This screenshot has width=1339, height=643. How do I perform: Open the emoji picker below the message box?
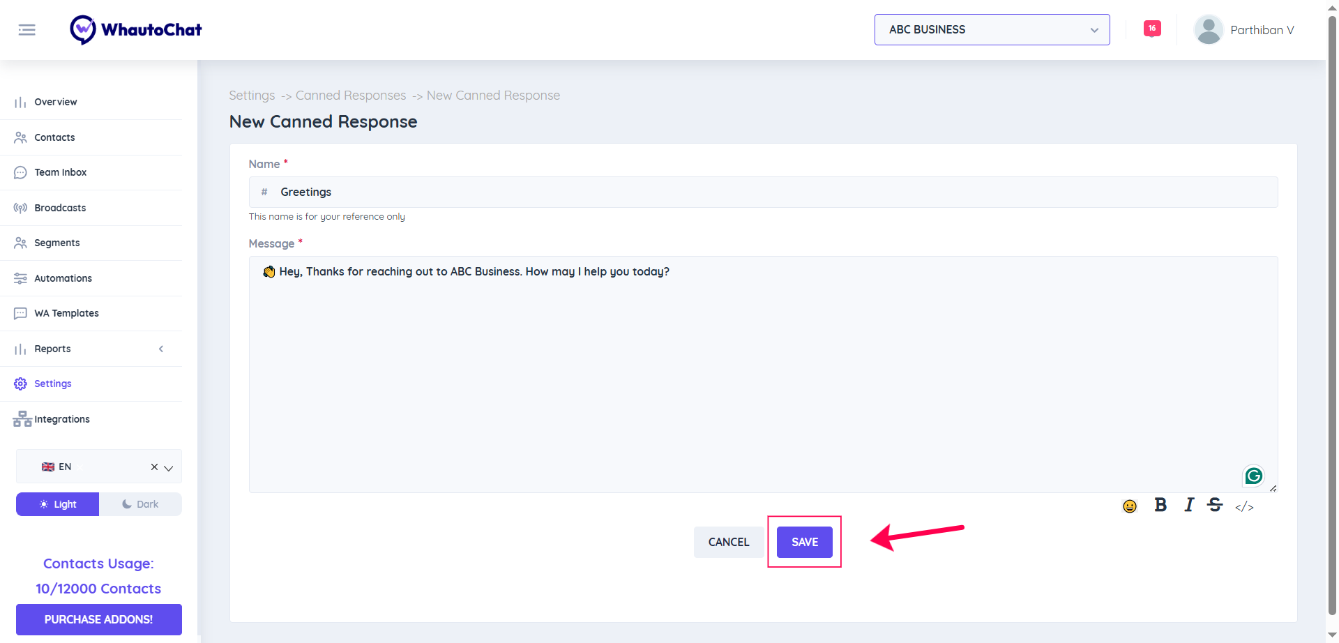tap(1130, 506)
